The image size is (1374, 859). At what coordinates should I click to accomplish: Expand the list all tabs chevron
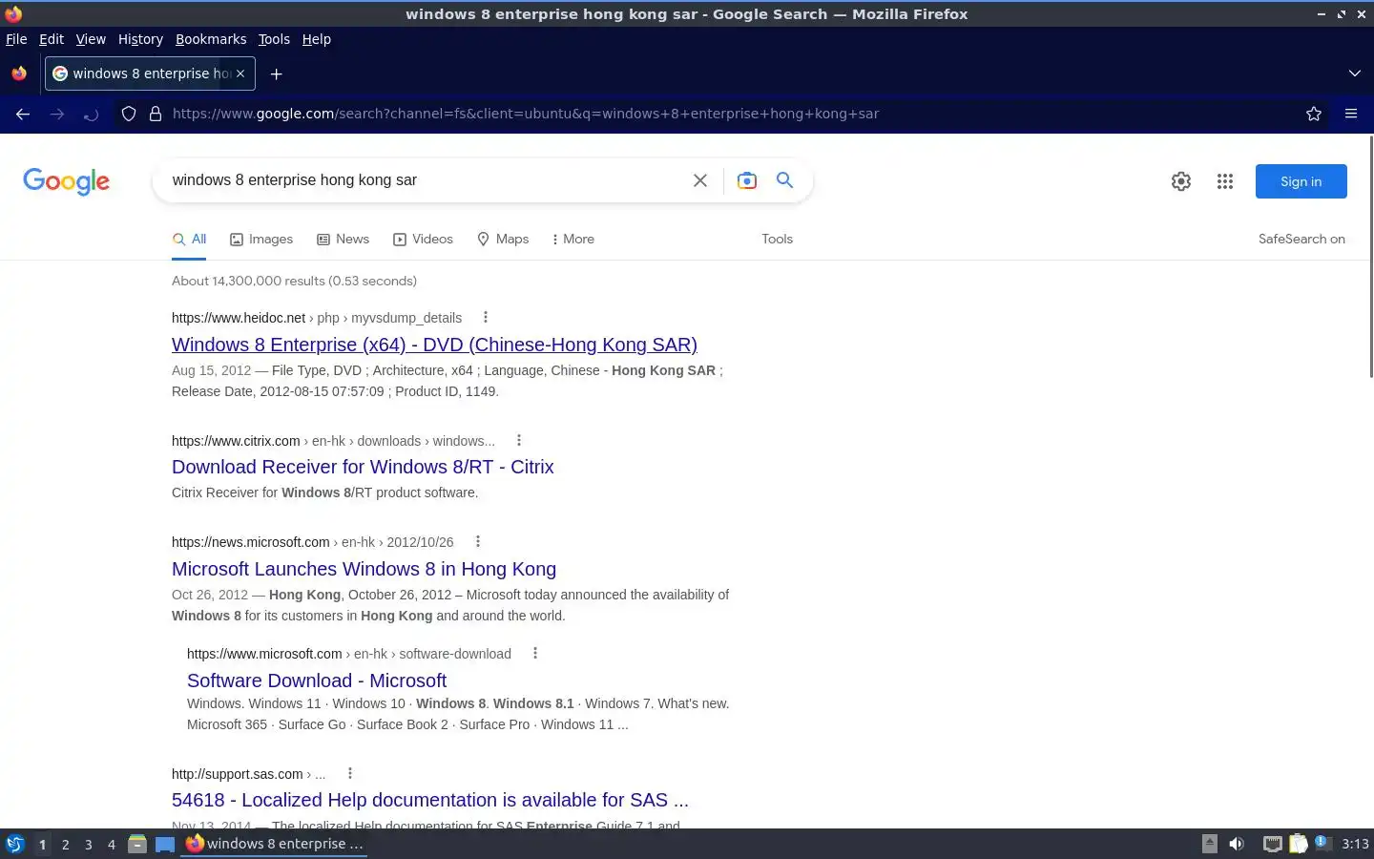click(x=1354, y=73)
